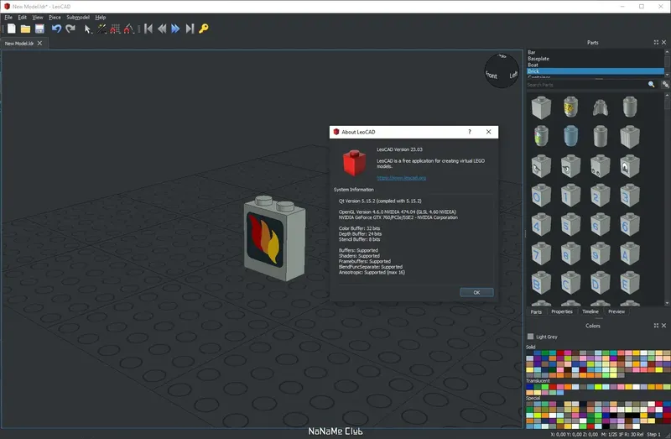
Task: Switch to the Preview tab
Action: 616,311
